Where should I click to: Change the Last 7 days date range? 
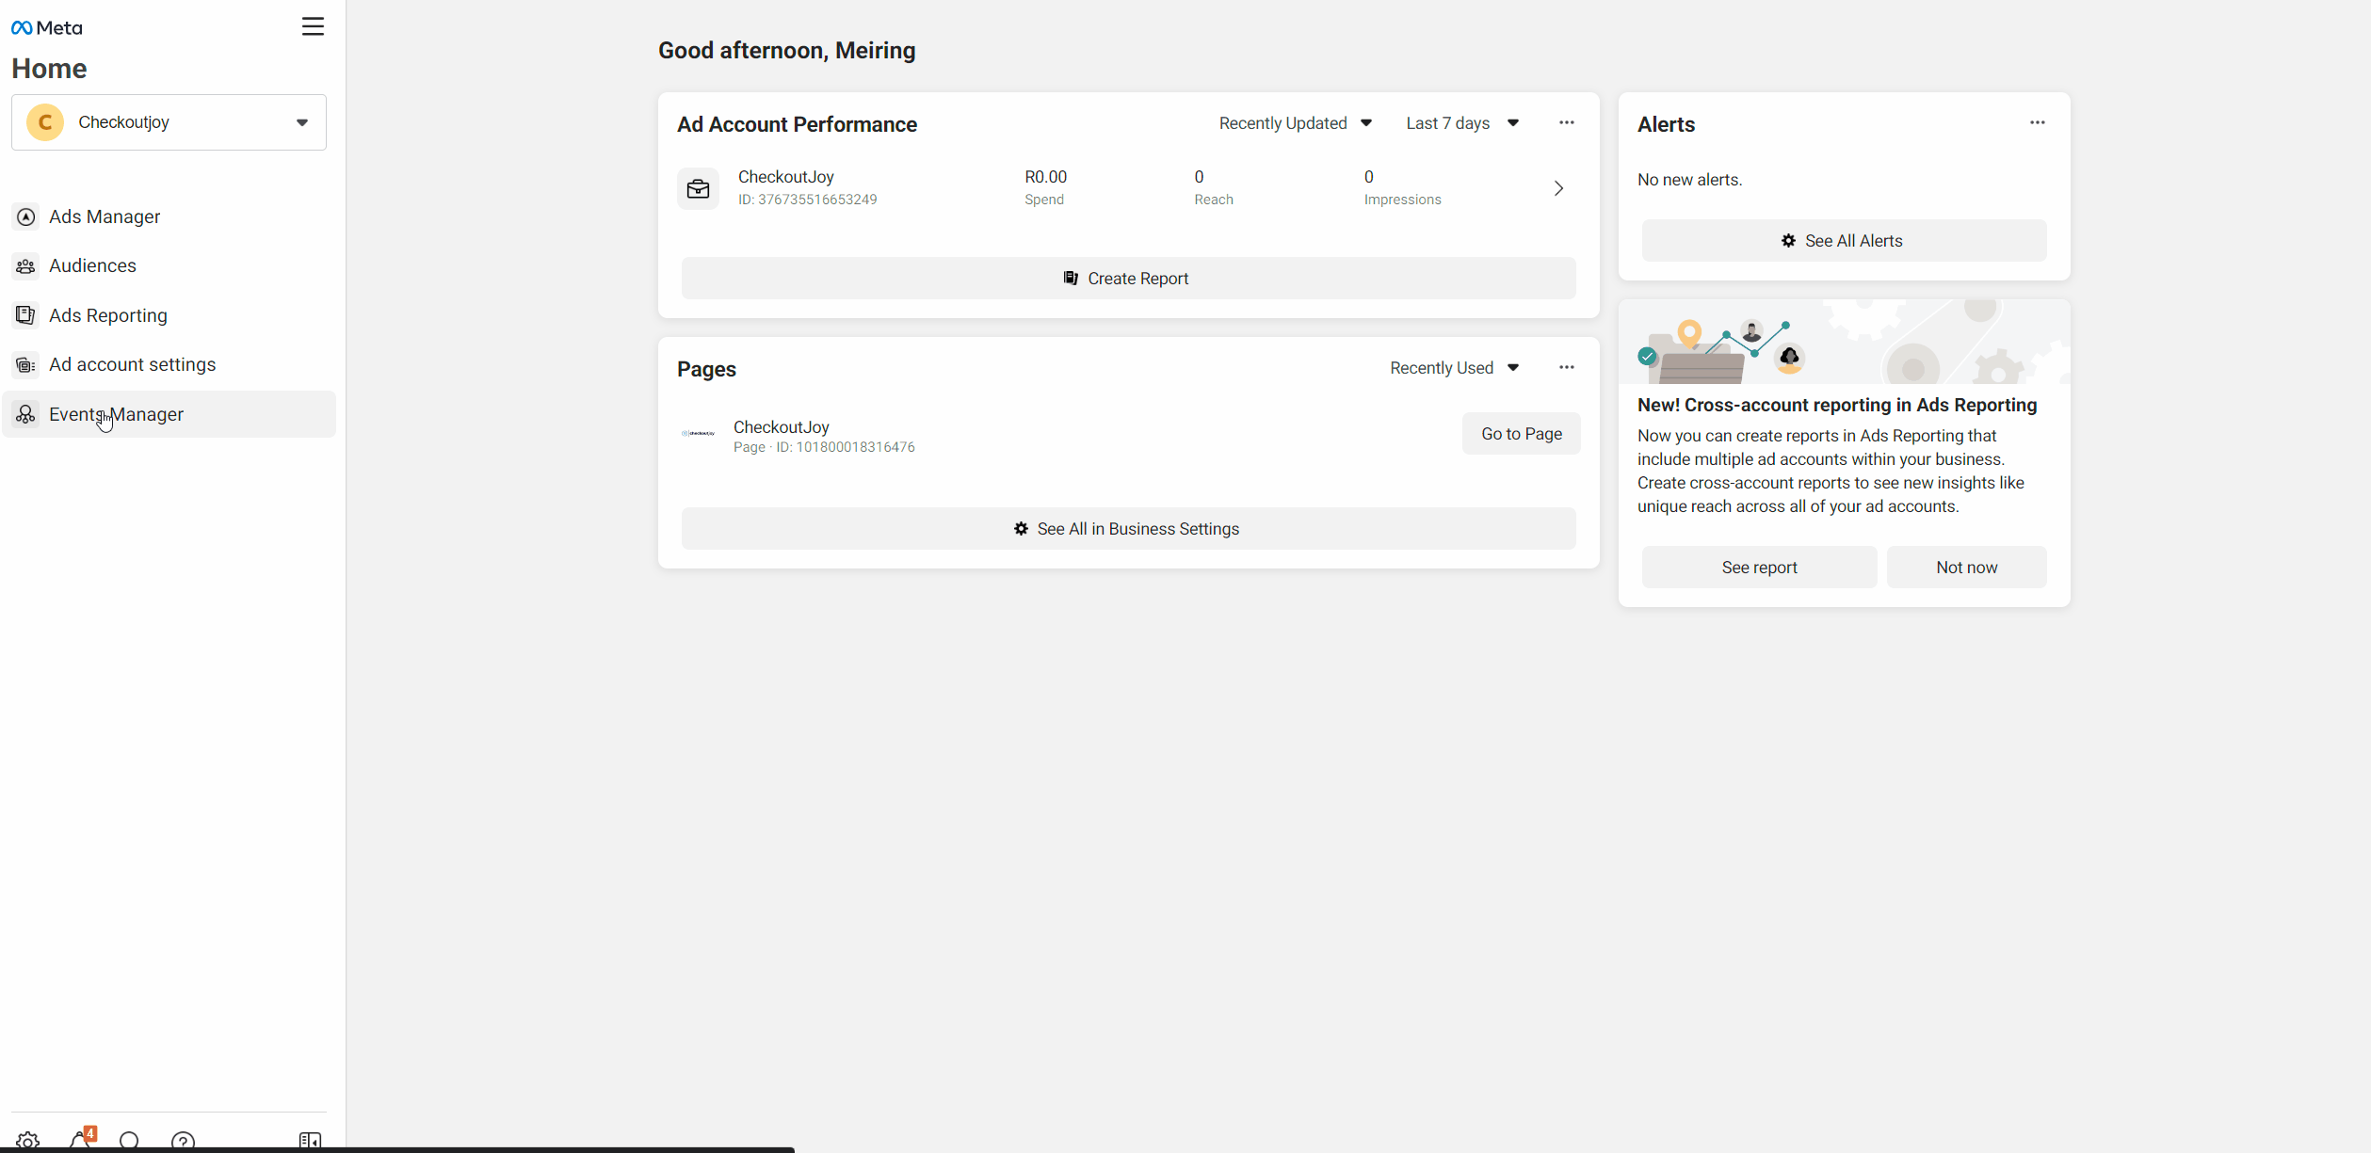pos(1462,122)
